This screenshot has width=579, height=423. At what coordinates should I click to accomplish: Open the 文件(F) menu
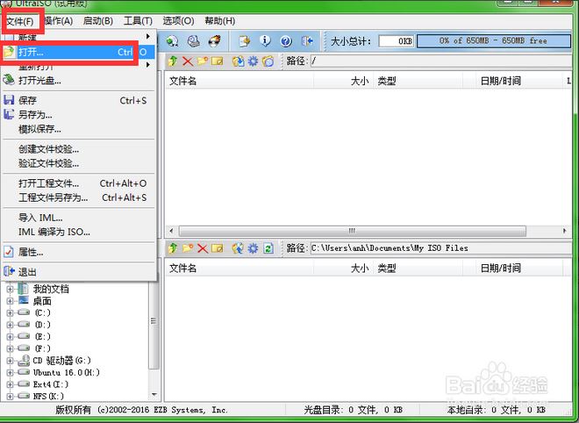pos(20,21)
